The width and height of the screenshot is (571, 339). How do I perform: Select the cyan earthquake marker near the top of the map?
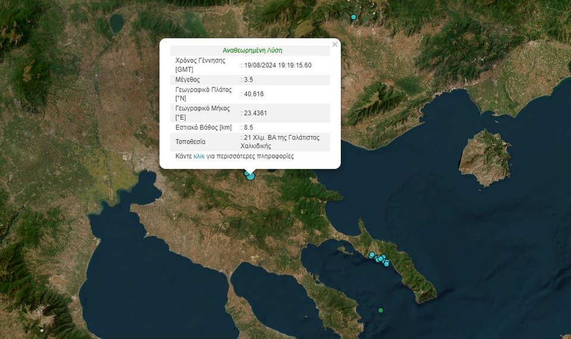click(x=353, y=17)
